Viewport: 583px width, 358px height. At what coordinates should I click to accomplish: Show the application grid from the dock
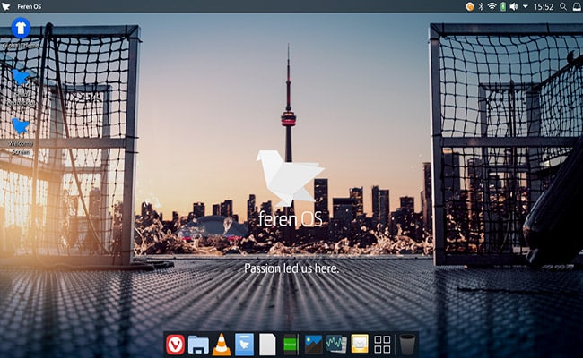point(382,344)
